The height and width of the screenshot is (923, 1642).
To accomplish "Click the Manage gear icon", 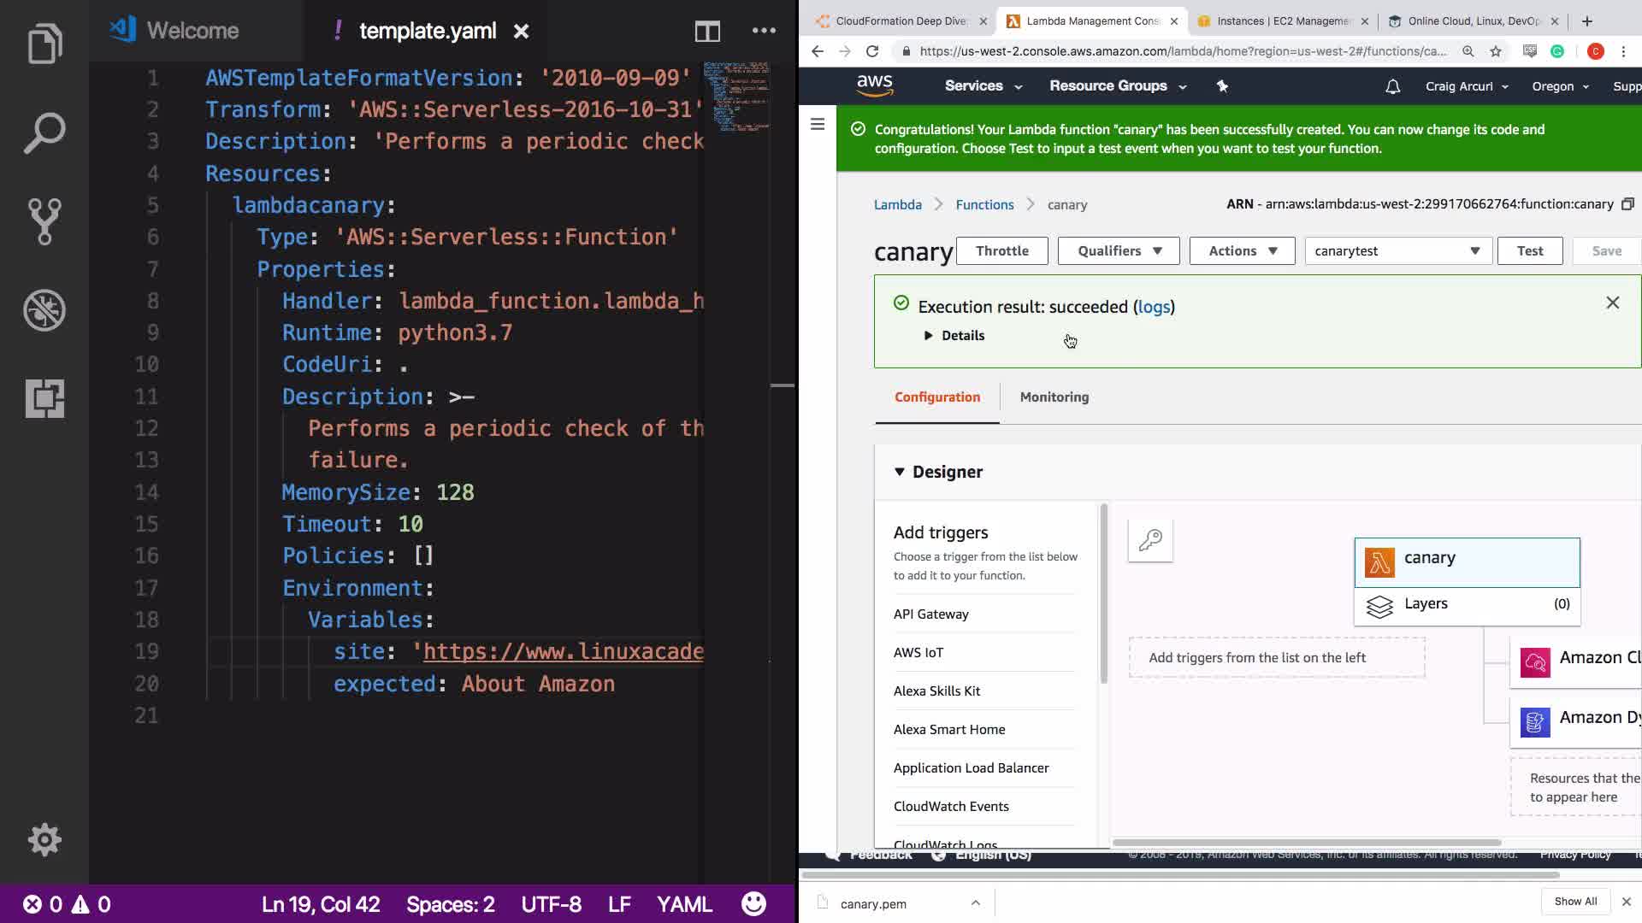I will [x=44, y=840].
